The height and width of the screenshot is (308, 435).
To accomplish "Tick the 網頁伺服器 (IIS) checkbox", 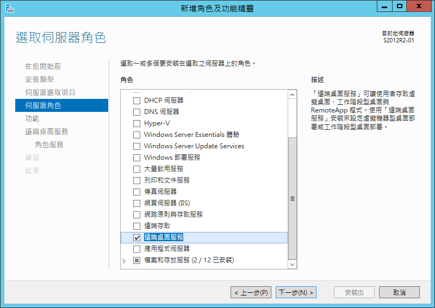I will (x=136, y=203).
